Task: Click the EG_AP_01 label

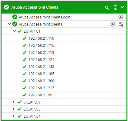Action: click(32, 31)
